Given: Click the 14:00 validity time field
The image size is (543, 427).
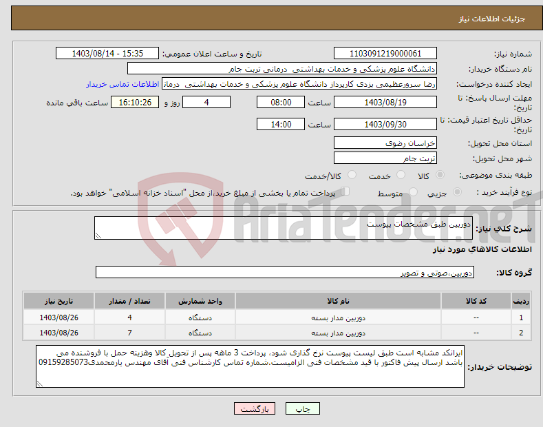Looking at the screenshot, I should coord(281,124).
